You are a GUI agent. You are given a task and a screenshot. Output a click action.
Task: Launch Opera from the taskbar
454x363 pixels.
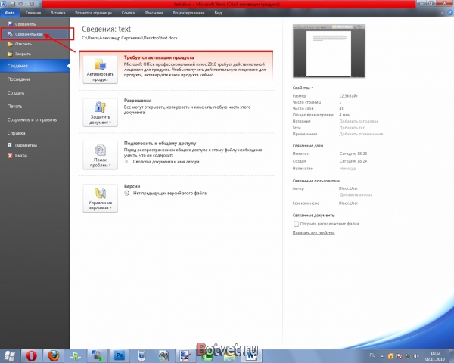coord(32,355)
